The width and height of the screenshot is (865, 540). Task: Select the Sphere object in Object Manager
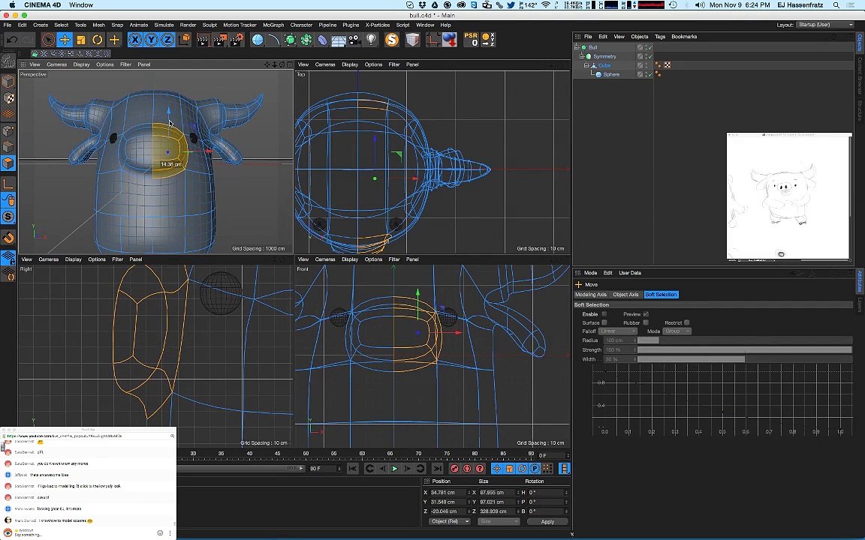coord(611,74)
